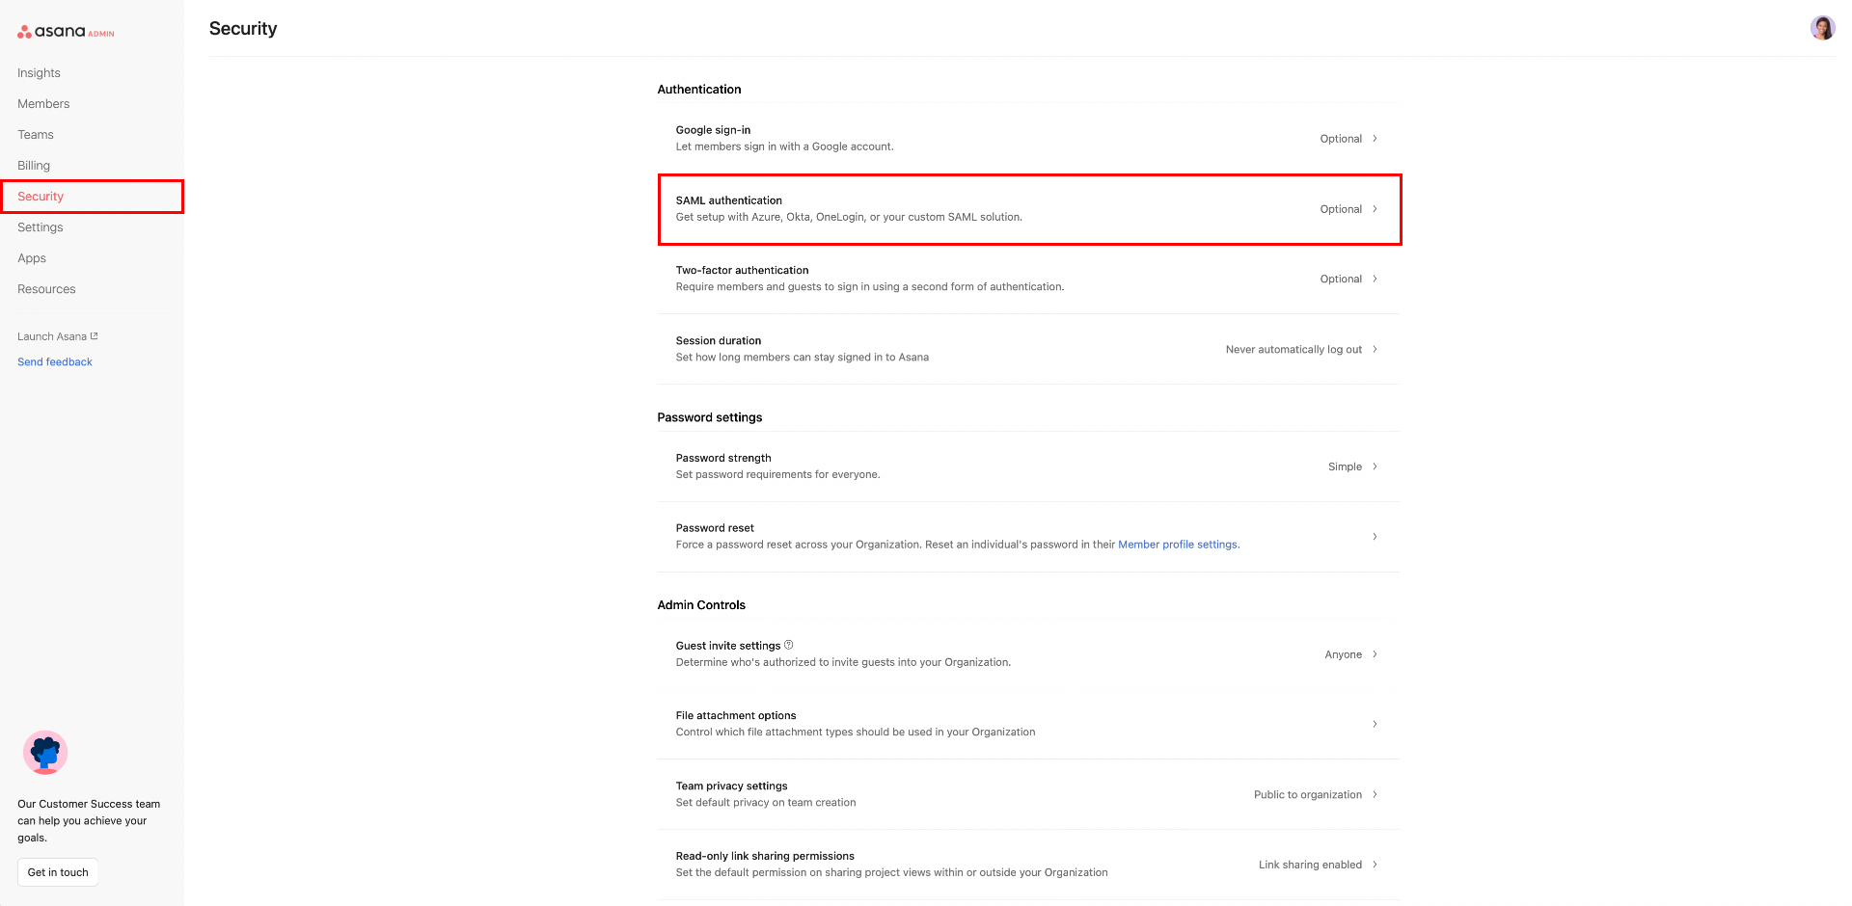This screenshot has width=1852, height=906.
Task: Expand the Session duration chevron
Action: click(x=1375, y=350)
